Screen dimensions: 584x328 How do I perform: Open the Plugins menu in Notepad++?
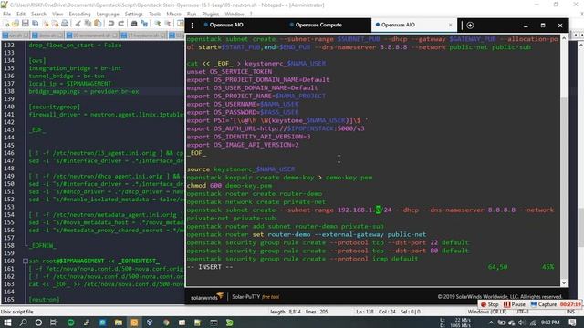pos(211,15)
